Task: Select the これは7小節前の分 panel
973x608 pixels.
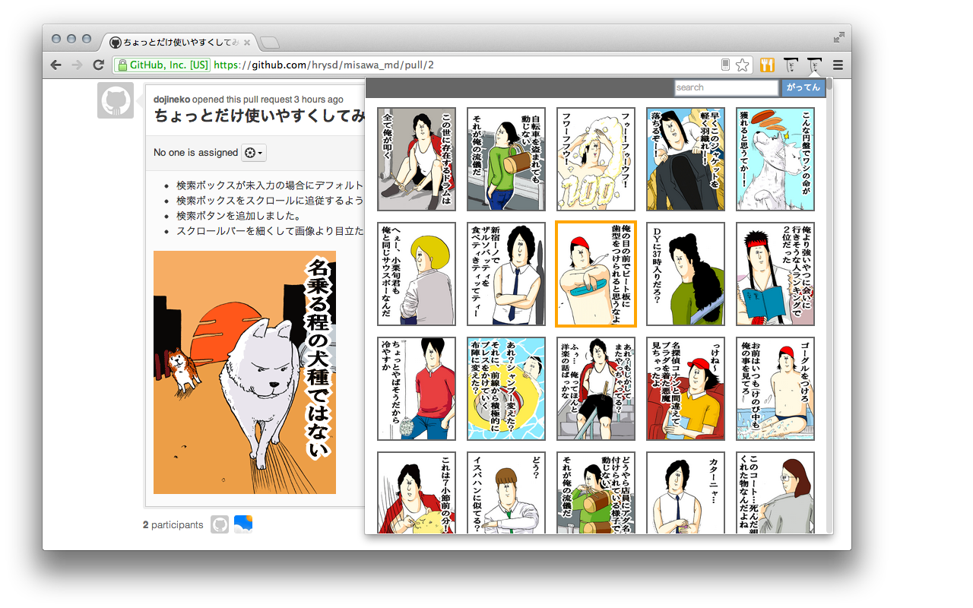Action: coord(417,492)
